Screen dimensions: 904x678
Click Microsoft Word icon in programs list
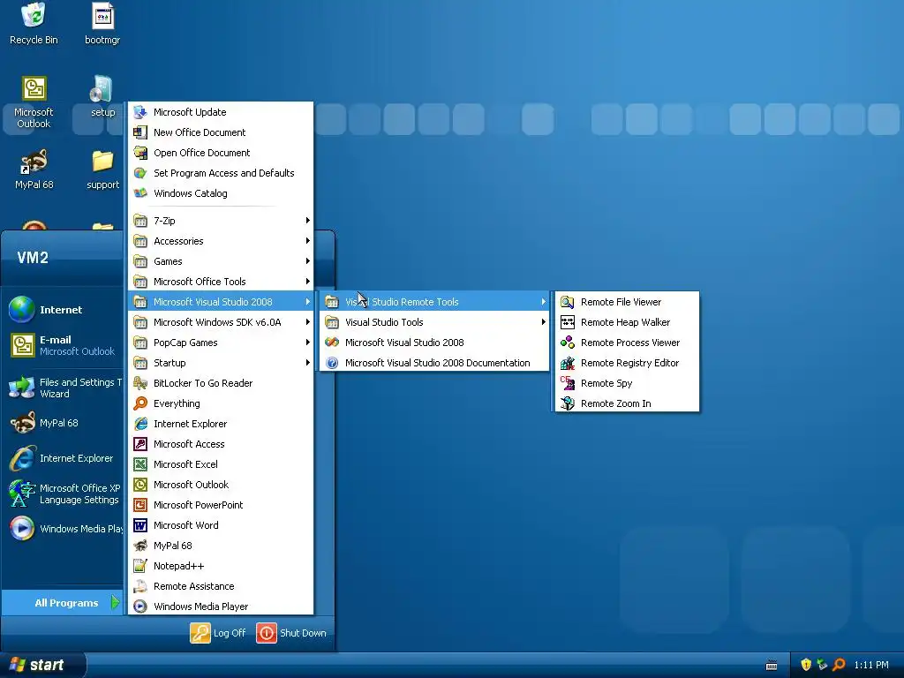[140, 525]
